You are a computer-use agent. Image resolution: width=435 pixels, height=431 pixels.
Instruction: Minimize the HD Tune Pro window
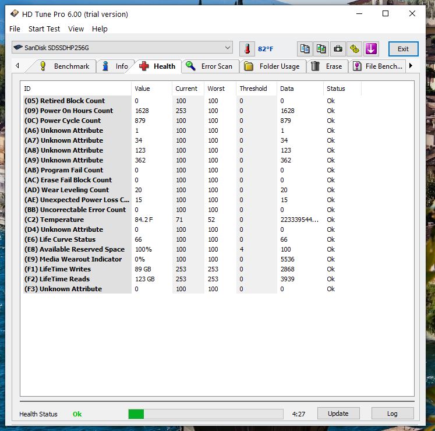click(x=359, y=13)
